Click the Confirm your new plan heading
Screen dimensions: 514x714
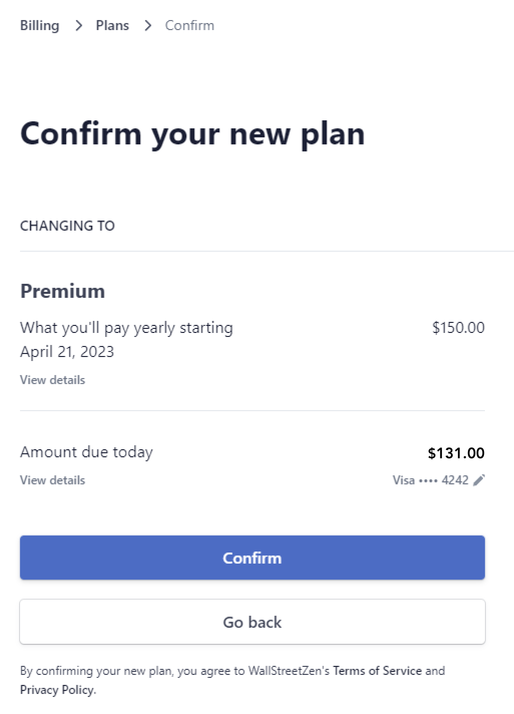click(x=192, y=134)
